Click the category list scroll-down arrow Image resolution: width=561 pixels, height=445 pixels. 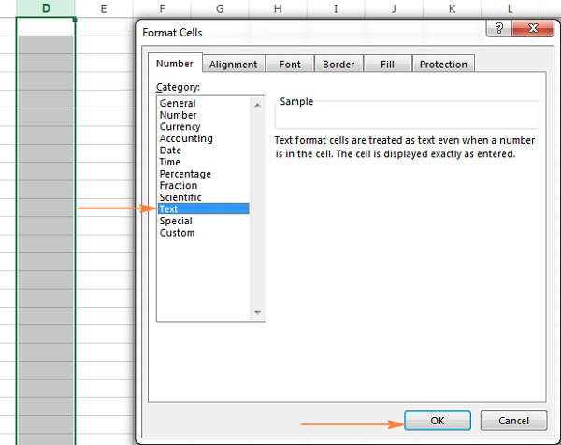pos(257,312)
